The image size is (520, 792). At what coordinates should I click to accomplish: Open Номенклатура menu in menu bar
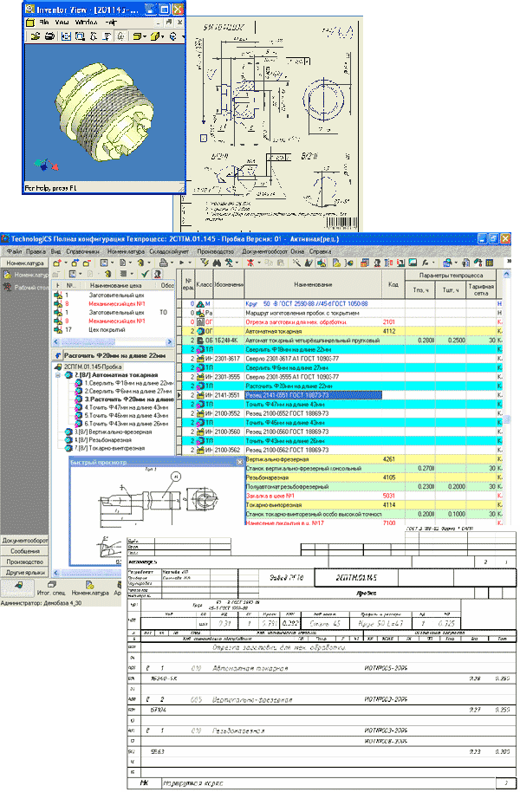126,251
